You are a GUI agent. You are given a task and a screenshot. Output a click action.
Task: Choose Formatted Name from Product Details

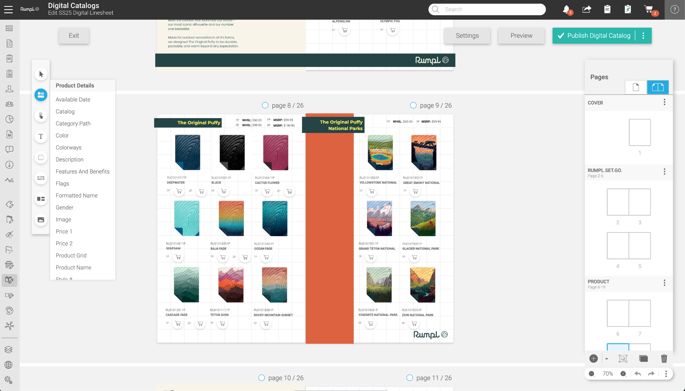(x=77, y=196)
